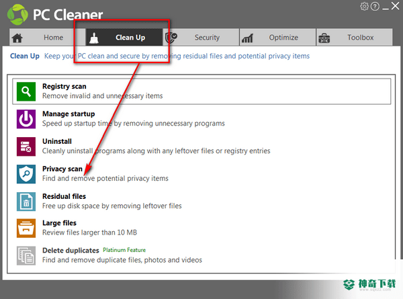Open help via the question mark icon
This screenshot has height=299, width=403.
(375, 7)
